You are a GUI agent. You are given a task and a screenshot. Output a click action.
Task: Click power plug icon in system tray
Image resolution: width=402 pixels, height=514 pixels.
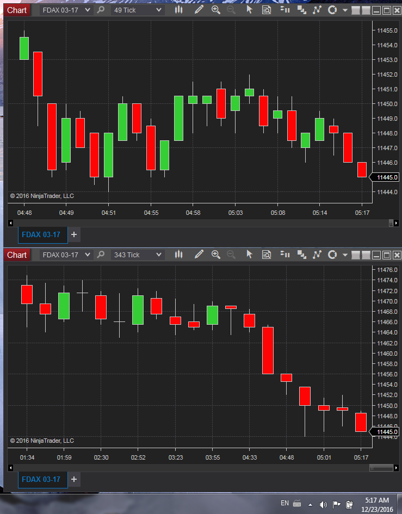click(349, 505)
